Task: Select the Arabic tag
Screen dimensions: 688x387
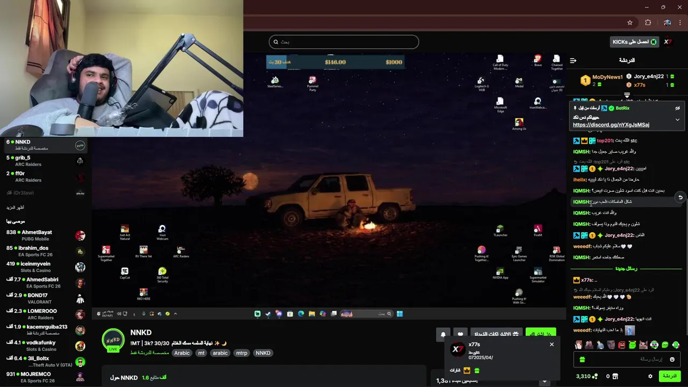Action: coord(182,353)
